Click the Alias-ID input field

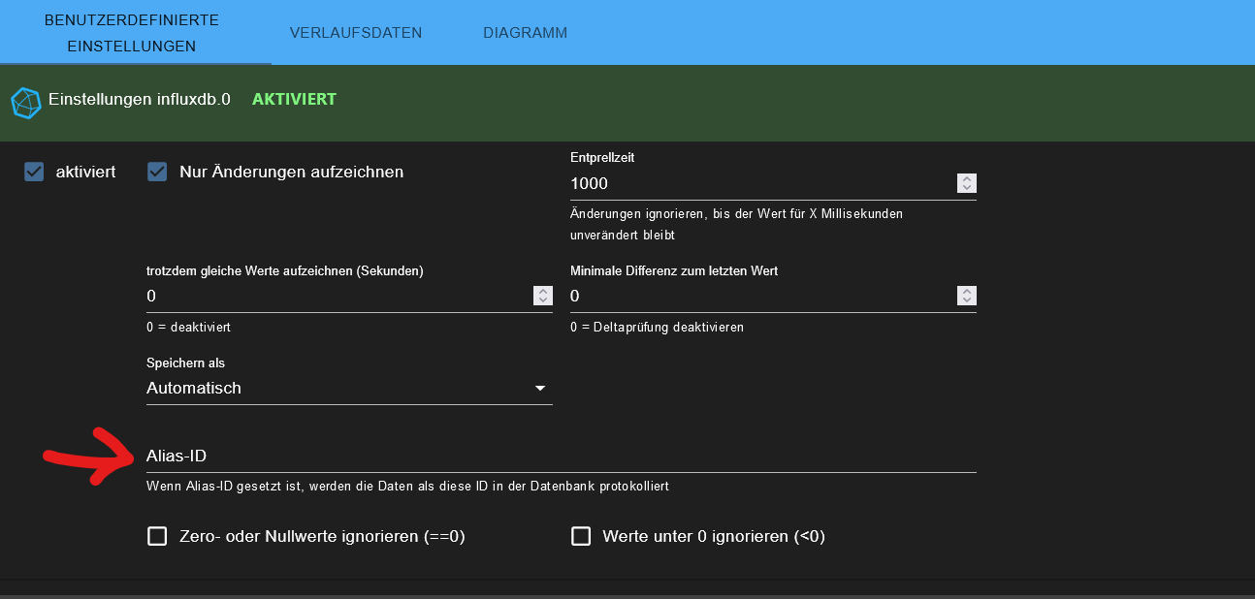coord(561,456)
